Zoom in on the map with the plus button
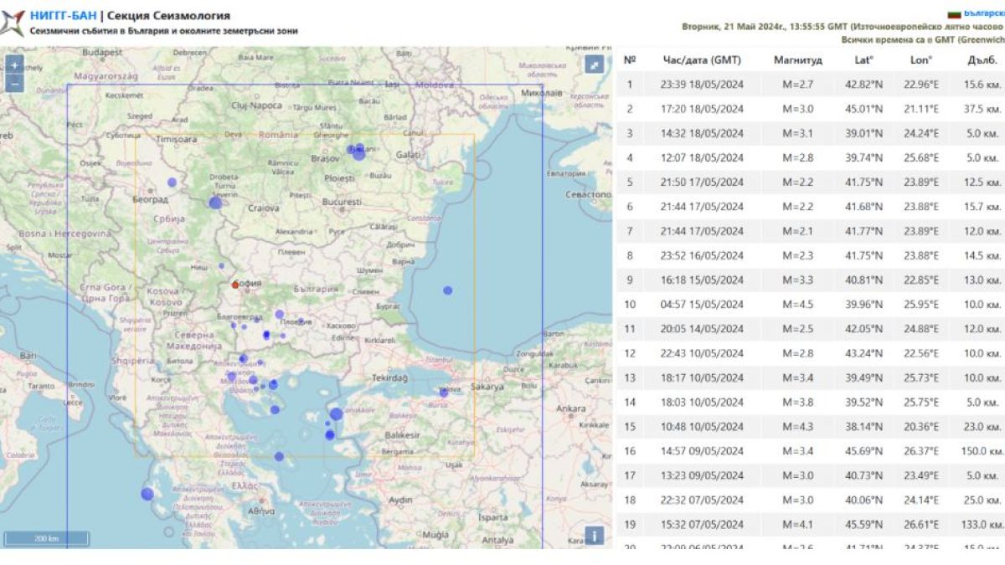1005x565 pixels. click(x=14, y=65)
